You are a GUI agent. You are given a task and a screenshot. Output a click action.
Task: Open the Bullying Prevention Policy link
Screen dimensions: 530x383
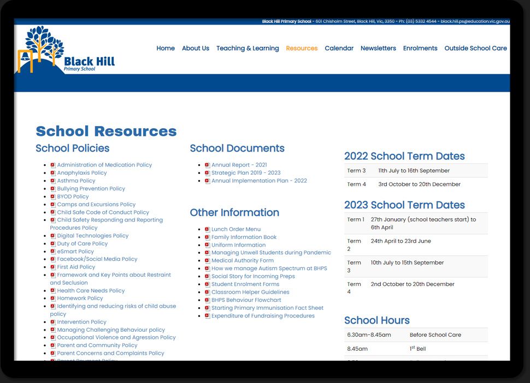(91, 189)
